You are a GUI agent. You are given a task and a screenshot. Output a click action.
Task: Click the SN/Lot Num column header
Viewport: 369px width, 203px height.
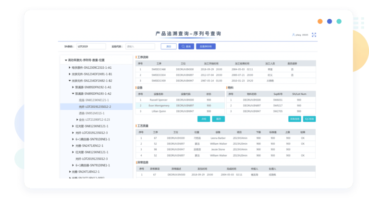[299, 94]
